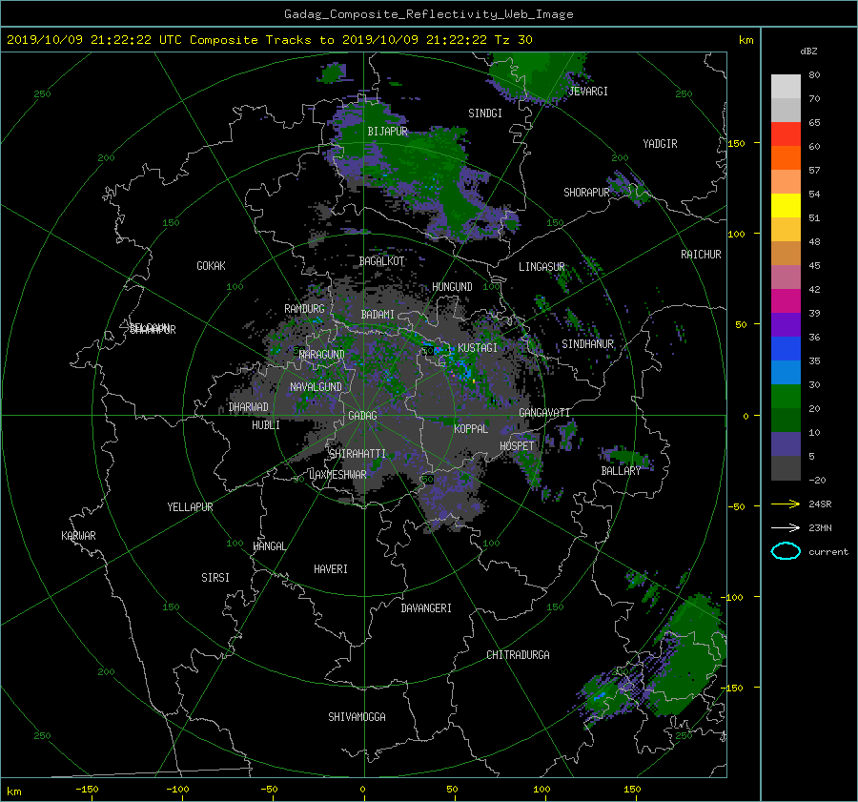This screenshot has height=802, width=858.
Task: Click the YELLAPUR city label
Action: (x=190, y=507)
